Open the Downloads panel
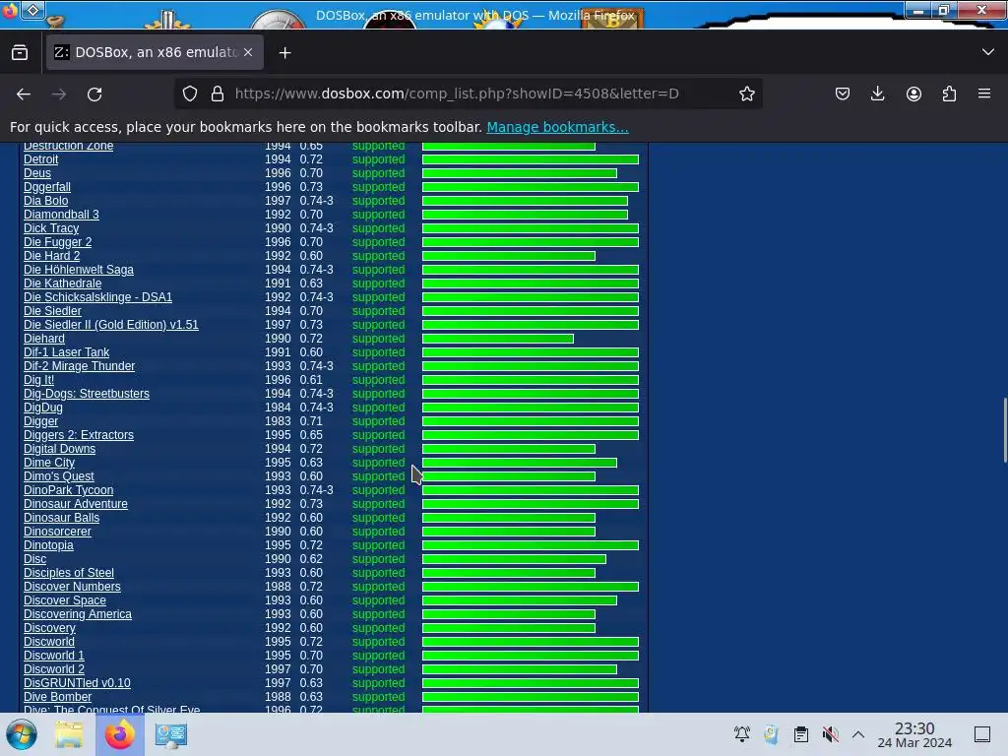 877,94
